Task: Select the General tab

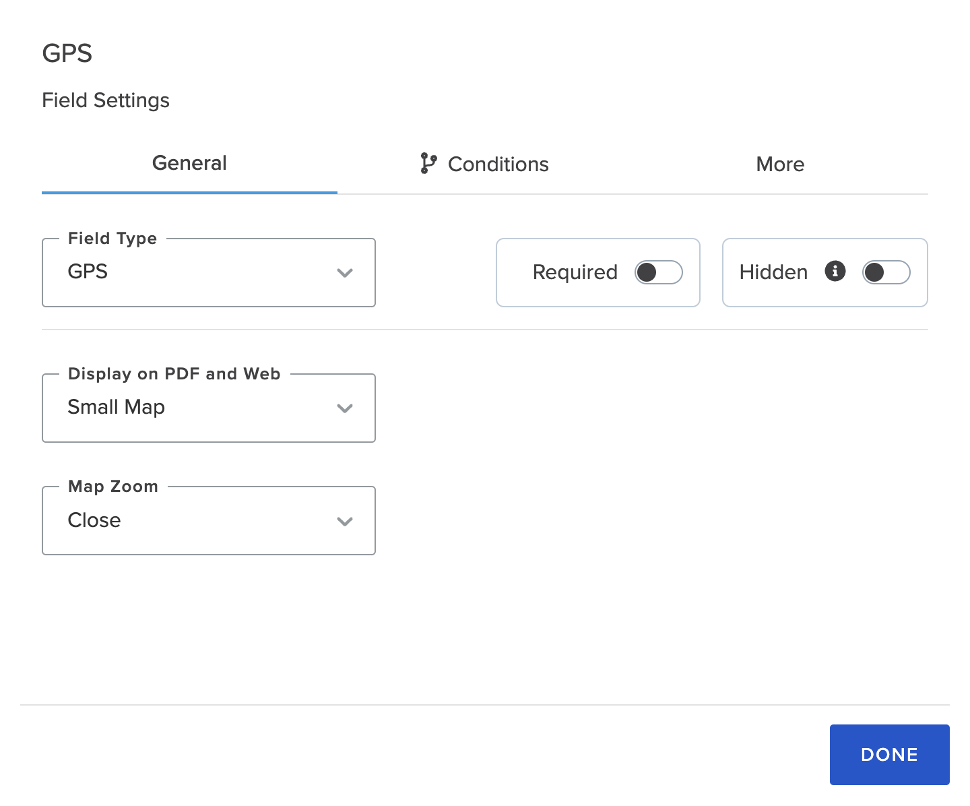Action: pos(189,162)
